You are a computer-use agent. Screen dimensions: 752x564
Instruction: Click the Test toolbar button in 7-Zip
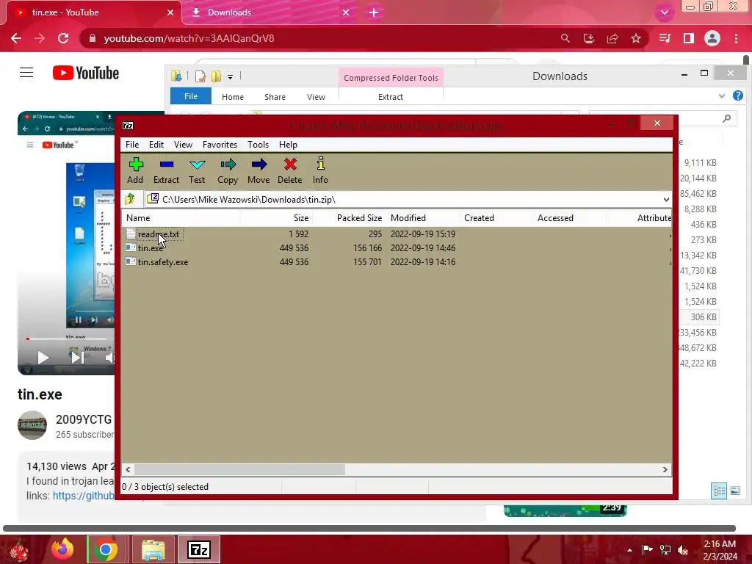tap(197, 170)
